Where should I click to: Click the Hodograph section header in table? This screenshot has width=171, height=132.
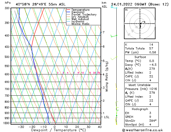click(140, 109)
